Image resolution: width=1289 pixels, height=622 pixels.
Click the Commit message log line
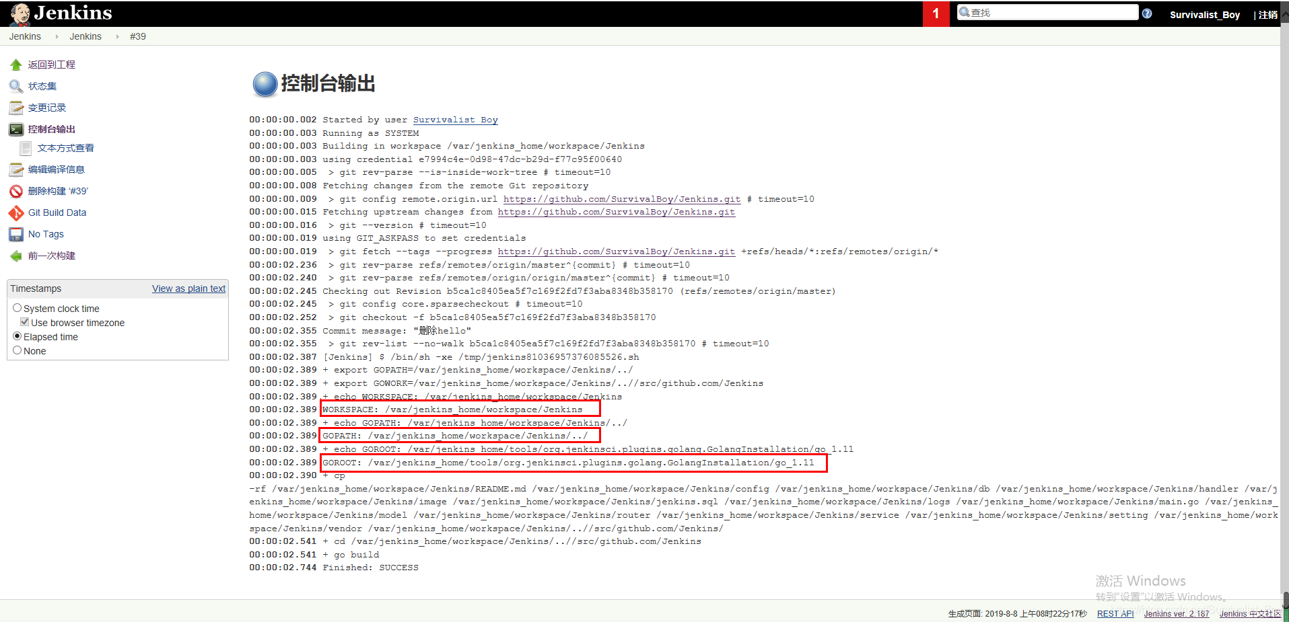tap(396, 331)
